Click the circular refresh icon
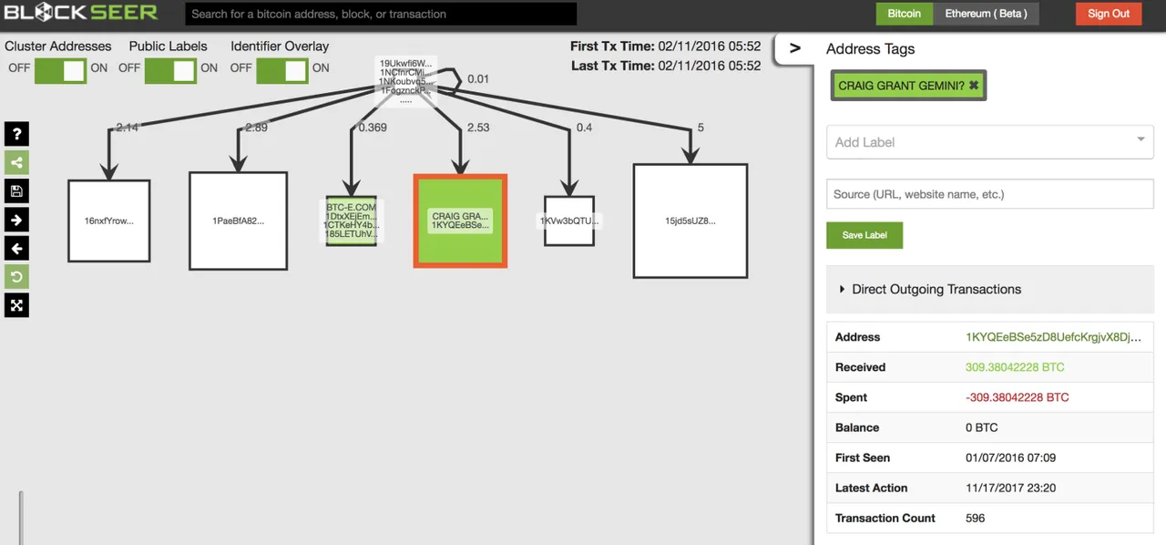 coord(16,276)
